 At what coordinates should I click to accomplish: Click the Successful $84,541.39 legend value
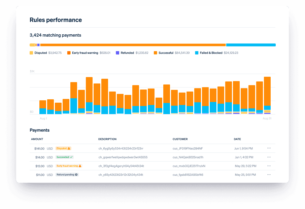coord(182,53)
